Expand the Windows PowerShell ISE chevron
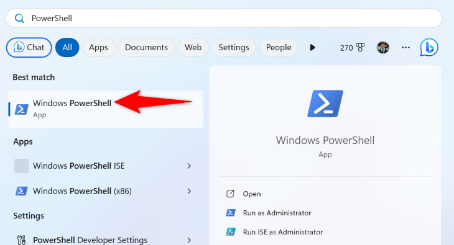454x245 pixels. (189, 166)
